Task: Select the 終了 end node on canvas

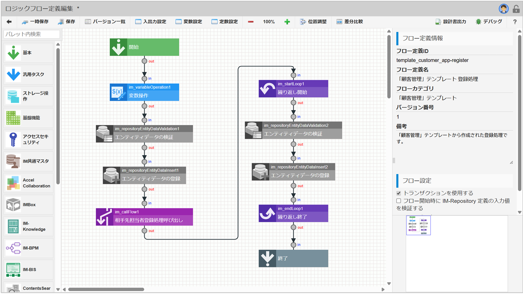Action: point(293,259)
